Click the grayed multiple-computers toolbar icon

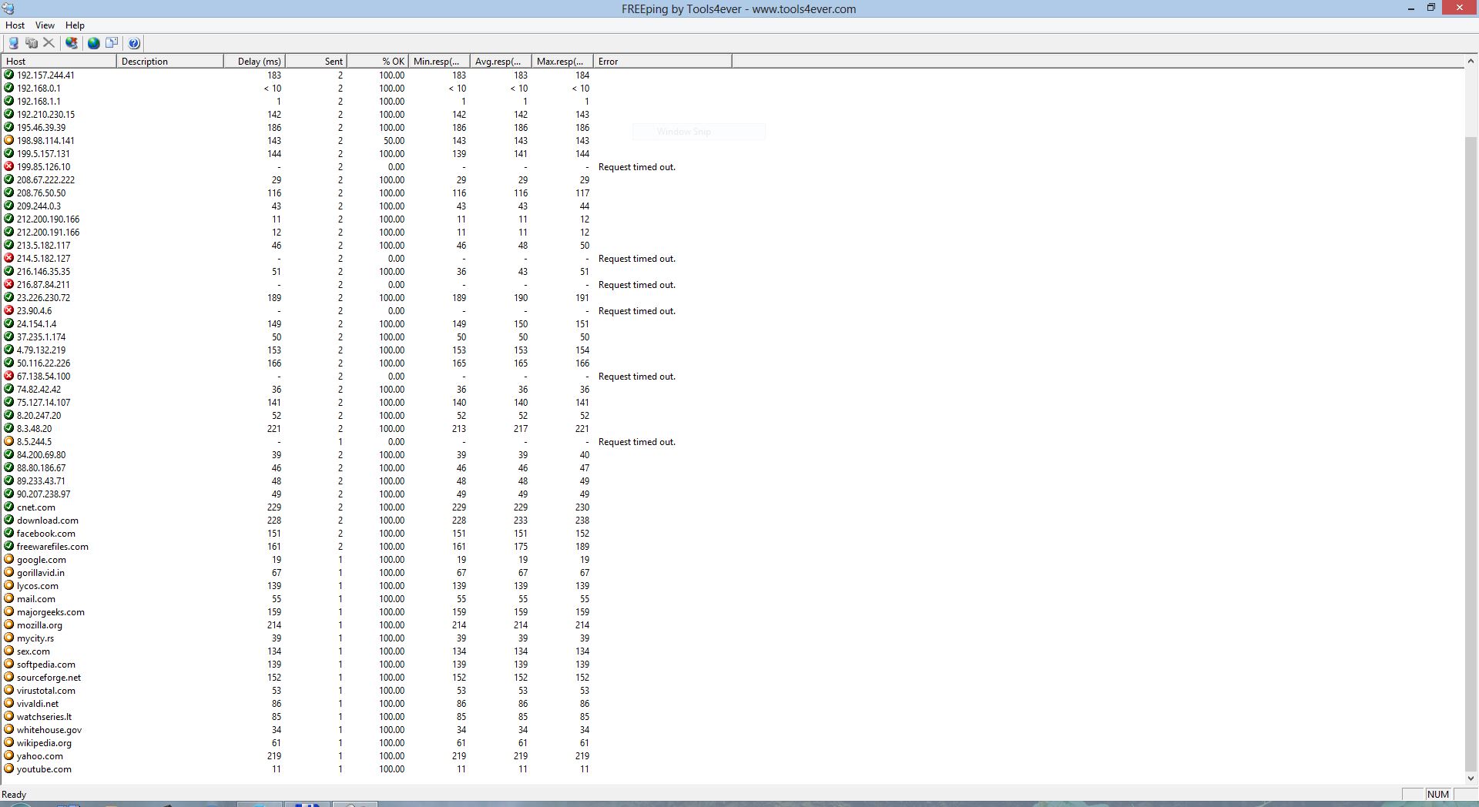32,43
